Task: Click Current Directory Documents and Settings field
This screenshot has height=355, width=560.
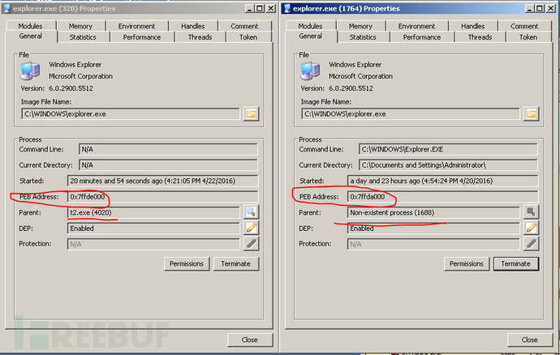Action: [448, 165]
